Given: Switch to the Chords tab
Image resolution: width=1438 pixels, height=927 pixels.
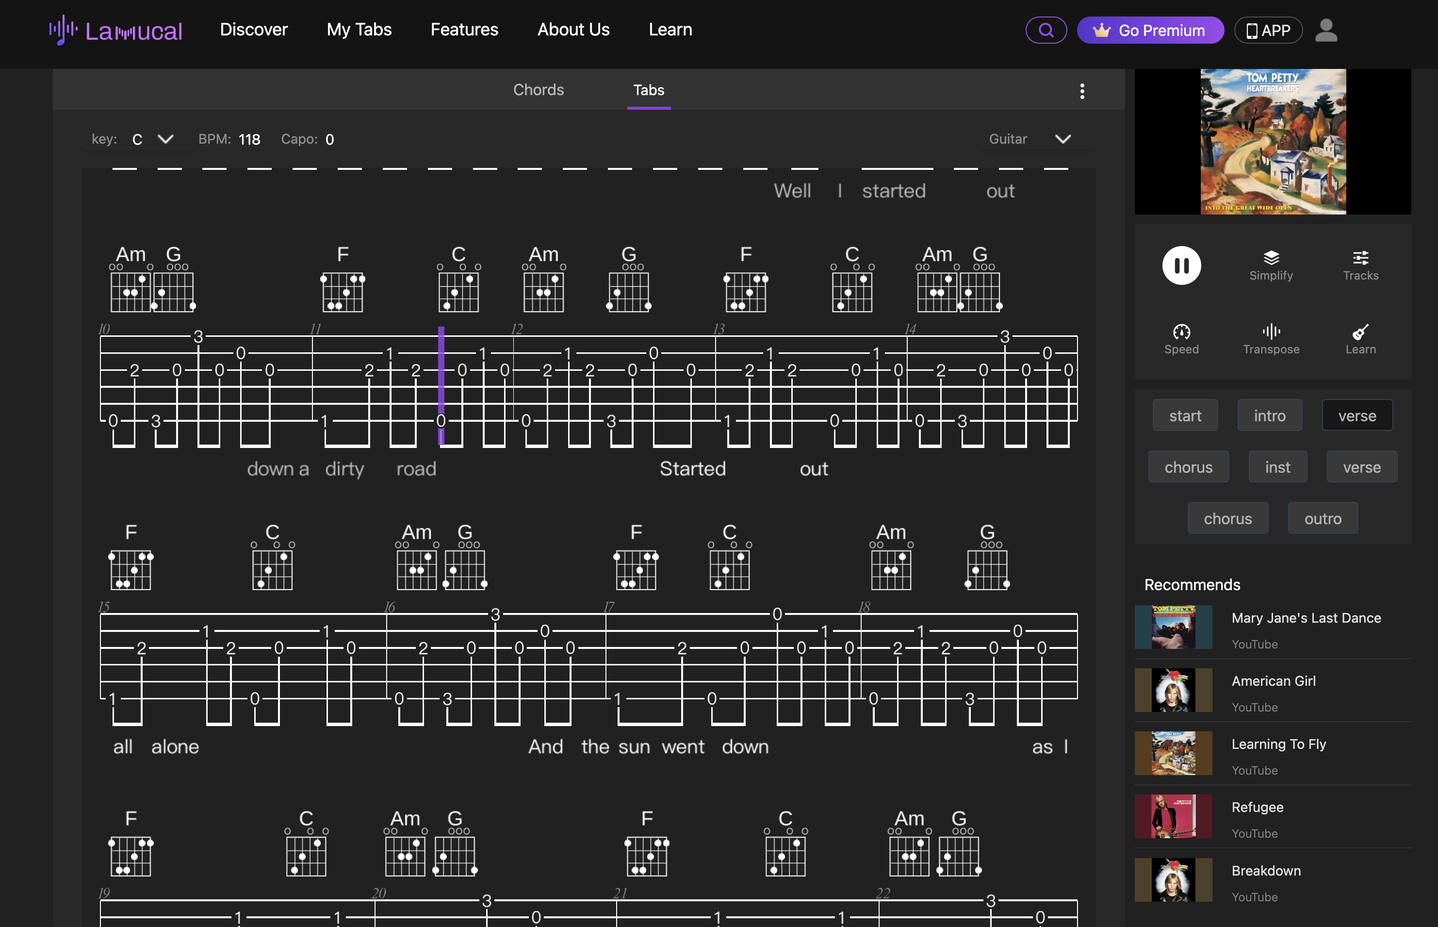Looking at the screenshot, I should pyautogui.click(x=538, y=90).
